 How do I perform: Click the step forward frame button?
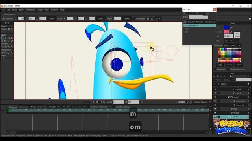[x=97, y=102]
